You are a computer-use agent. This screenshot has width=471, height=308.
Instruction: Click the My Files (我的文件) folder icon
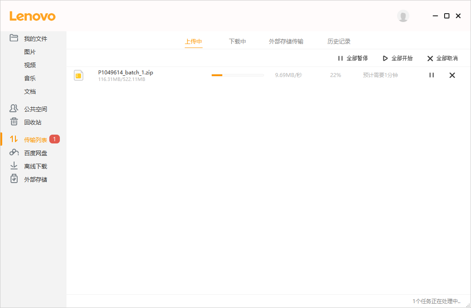tap(14, 38)
